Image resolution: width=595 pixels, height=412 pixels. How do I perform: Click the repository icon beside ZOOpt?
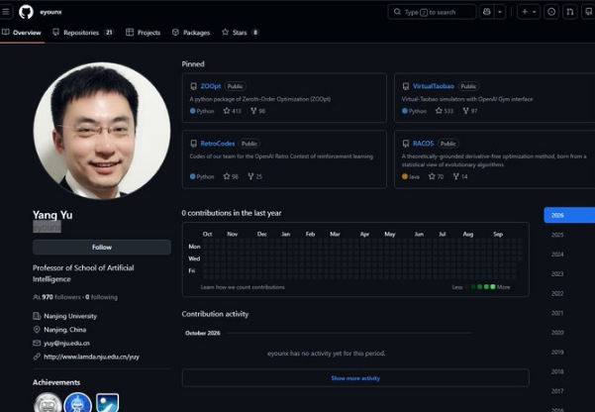(193, 86)
